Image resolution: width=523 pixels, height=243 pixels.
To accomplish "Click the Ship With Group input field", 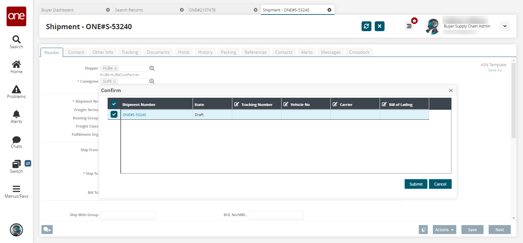I will tap(128, 215).
